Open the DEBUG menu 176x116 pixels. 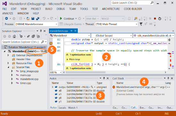(x=61, y=9)
